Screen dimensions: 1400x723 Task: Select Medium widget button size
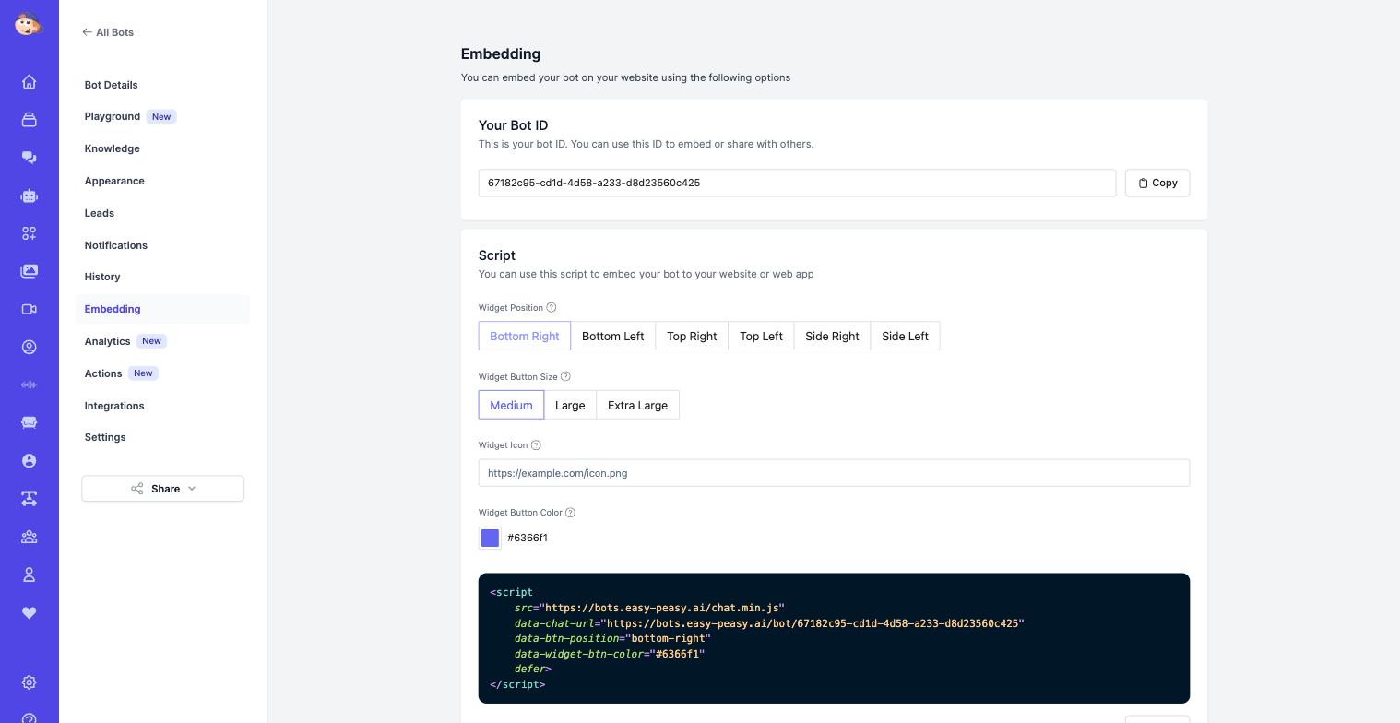click(x=511, y=405)
